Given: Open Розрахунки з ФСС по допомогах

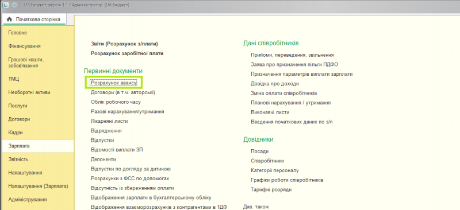Looking at the screenshot, I should (x=130, y=178).
